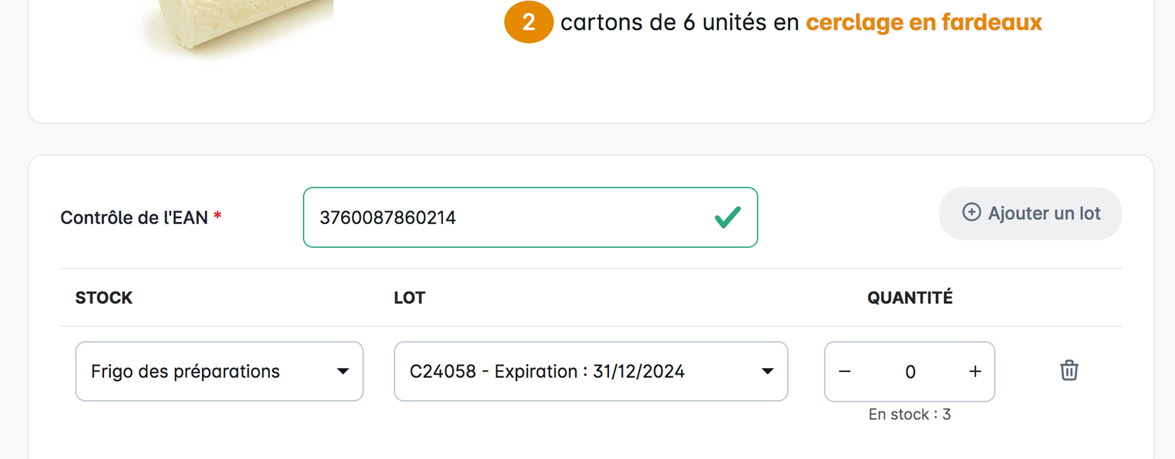Click the cerclage en fardeaux orange text
Viewport: 1175px width, 459px height.
coord(923,23)
